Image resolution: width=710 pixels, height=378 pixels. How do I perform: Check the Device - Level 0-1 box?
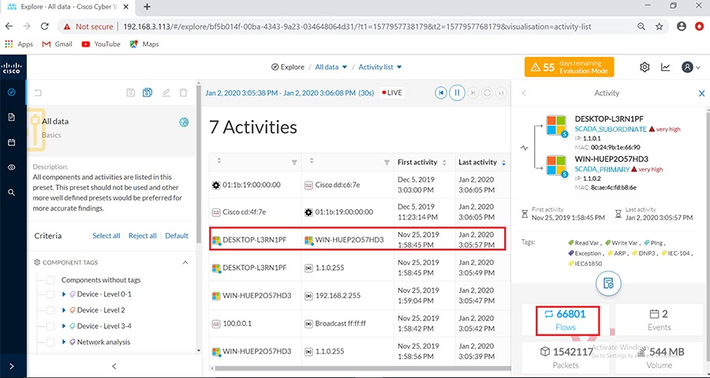point(50,294)
